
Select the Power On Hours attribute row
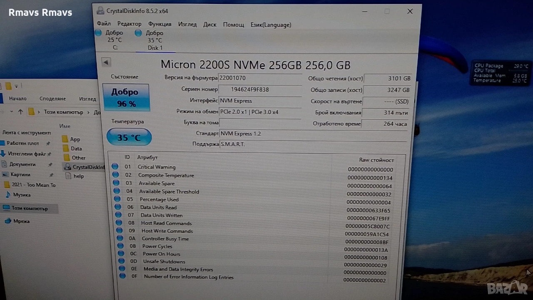point(162,254)
